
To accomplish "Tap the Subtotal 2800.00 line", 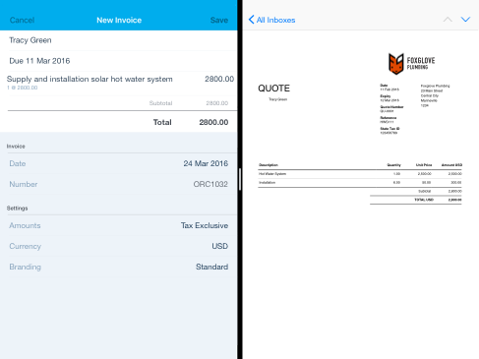I will (189, 103).
